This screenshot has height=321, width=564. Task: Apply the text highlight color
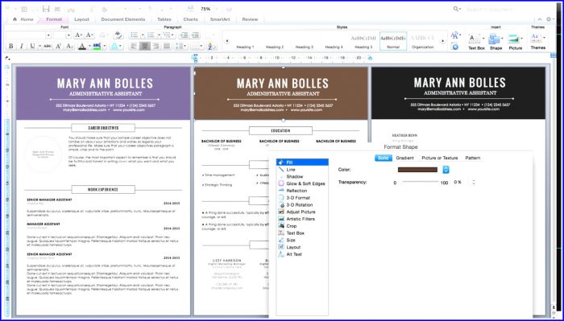[x=97, y=46]
